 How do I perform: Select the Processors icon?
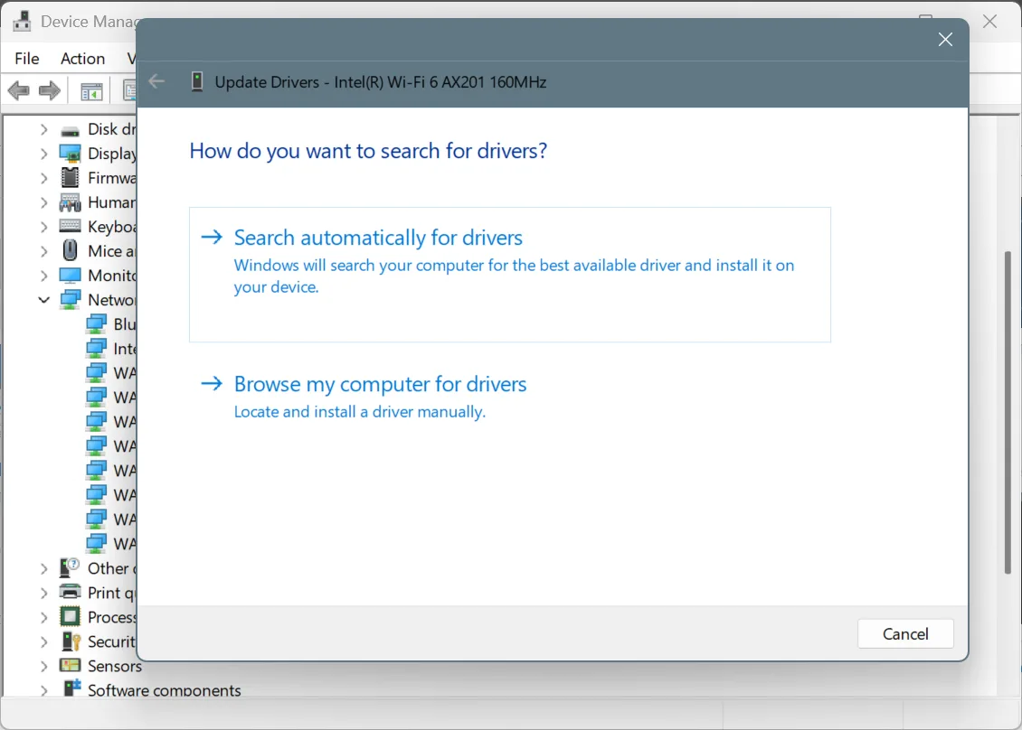coord(70,617)
